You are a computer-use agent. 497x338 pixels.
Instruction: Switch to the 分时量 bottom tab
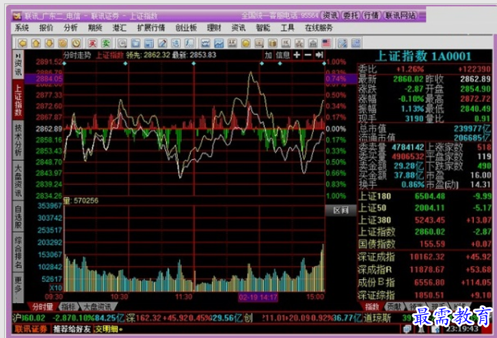point(42,307)
